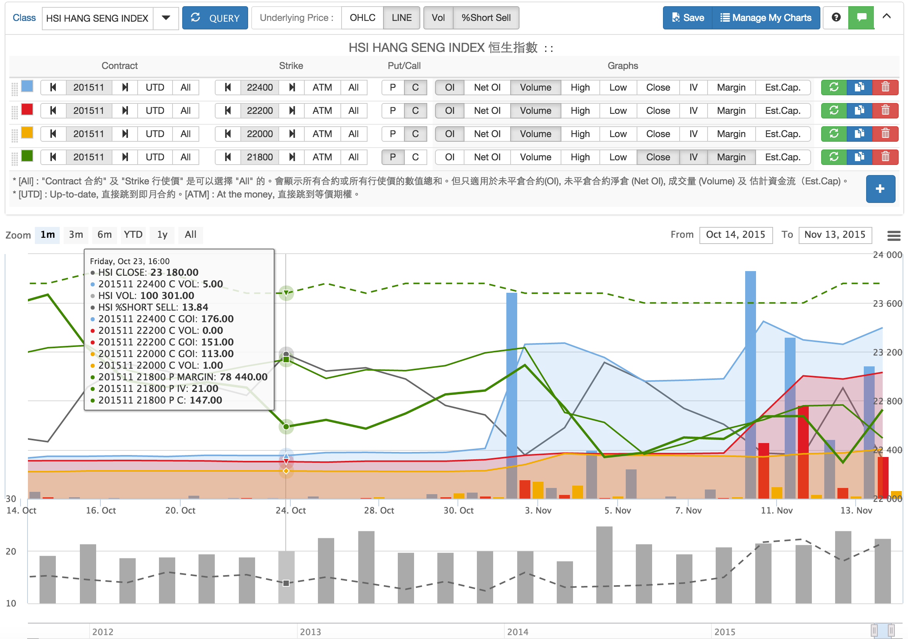Select the YTD zoom range
This screenshot has height=639, width=908.
[x=133, y=235]
